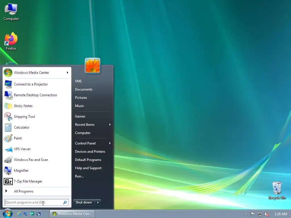Open the Windows Media Center jump list arrow
This screenshot has width=291, height=218.
(68, 73)
